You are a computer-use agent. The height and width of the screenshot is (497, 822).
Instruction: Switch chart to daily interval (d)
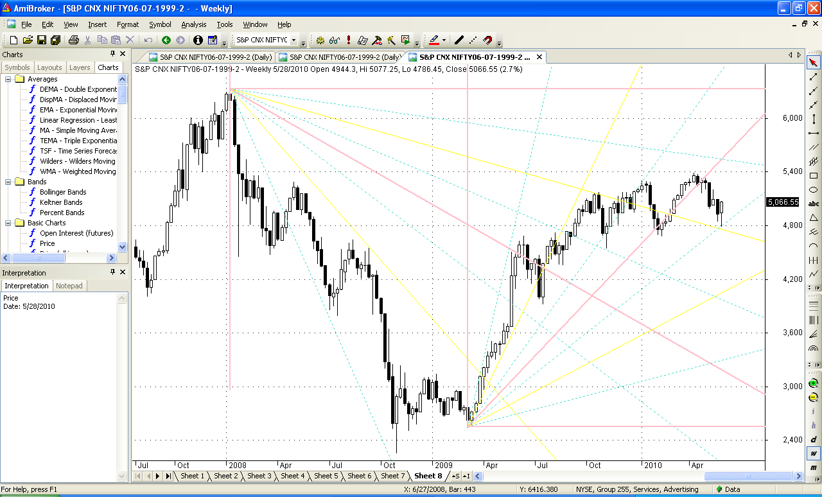(x=814, y=439)
